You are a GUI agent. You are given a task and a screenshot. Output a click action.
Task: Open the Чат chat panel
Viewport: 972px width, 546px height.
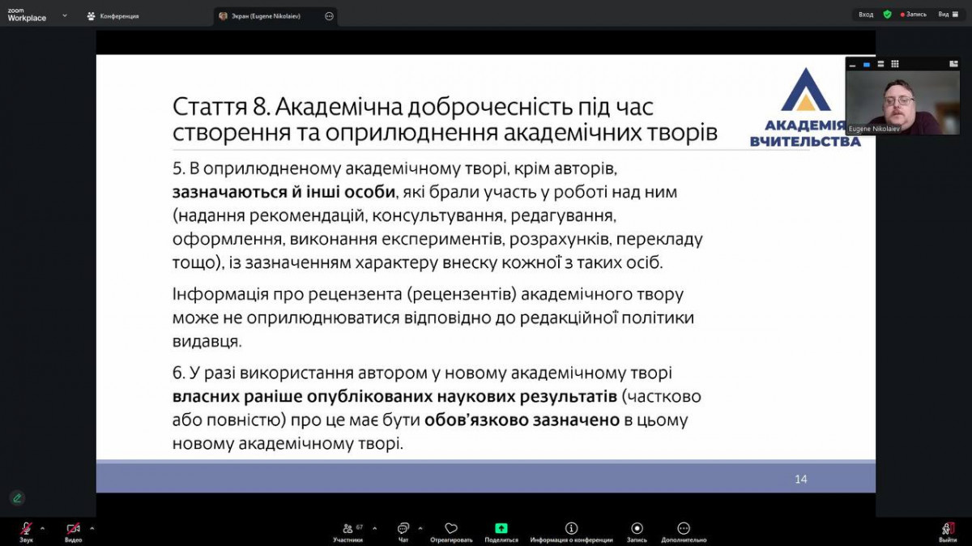(x=403, y=531)
